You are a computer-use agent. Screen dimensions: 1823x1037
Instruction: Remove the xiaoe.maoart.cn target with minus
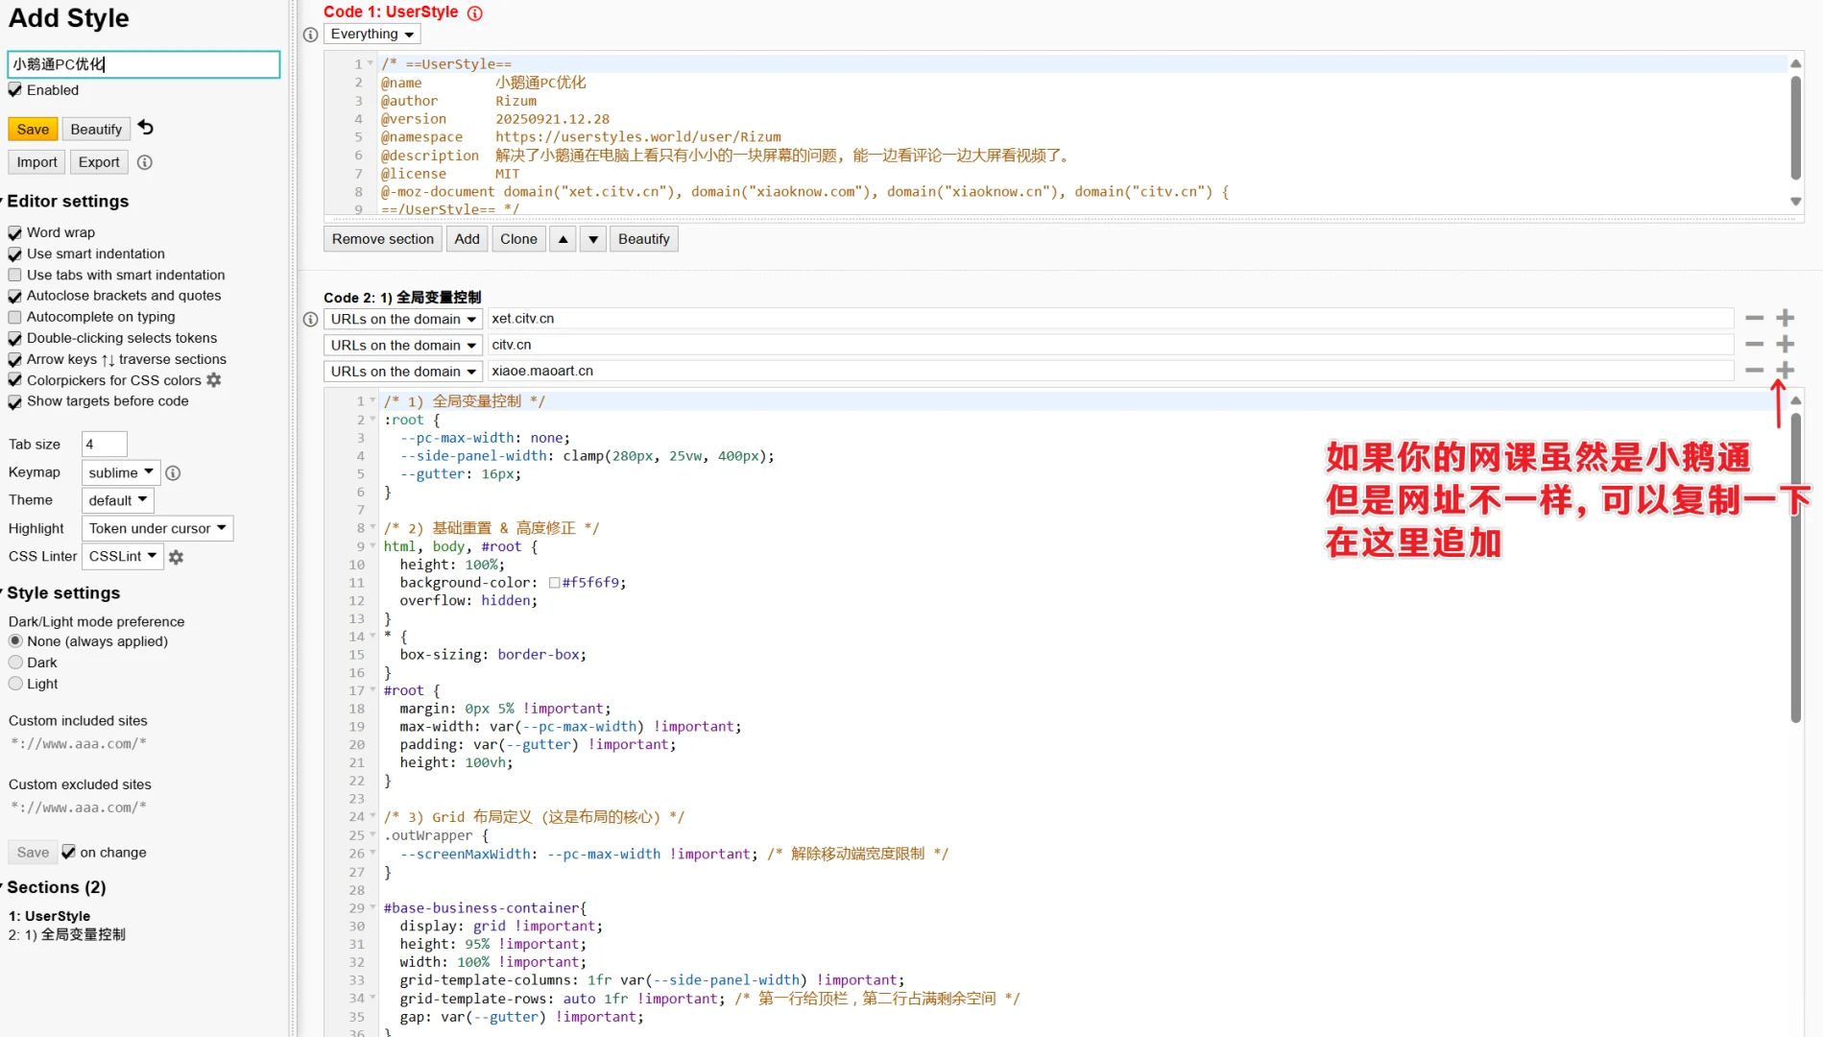[1754, 370]
